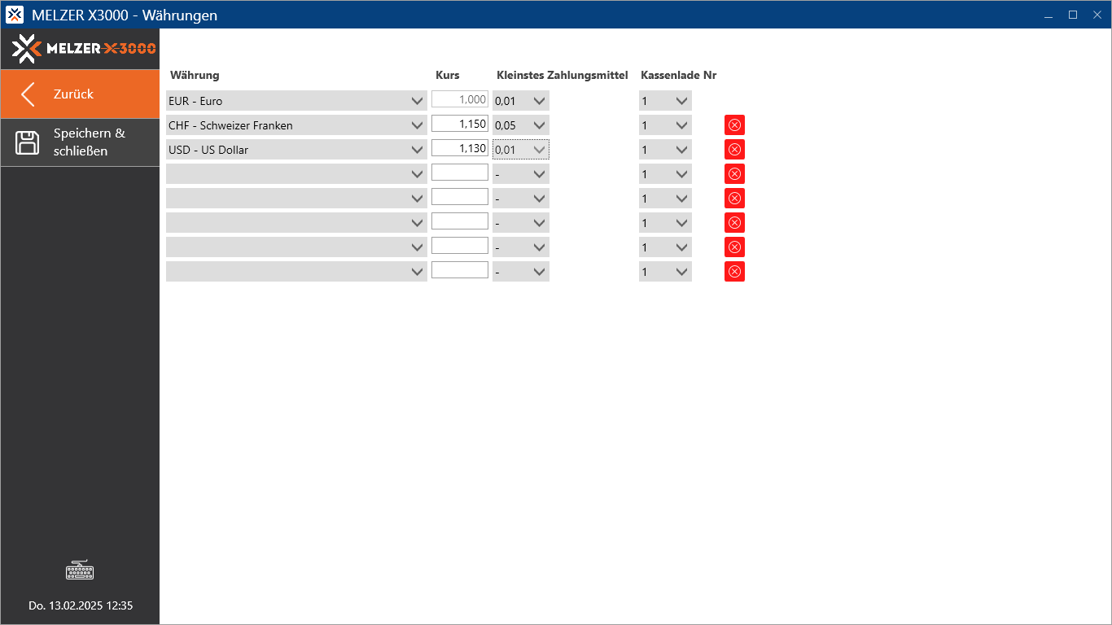Open Kassenlade Nr dropdown for the Euro row
This screenshot has height=625, width=1112.
click(665, 101)
